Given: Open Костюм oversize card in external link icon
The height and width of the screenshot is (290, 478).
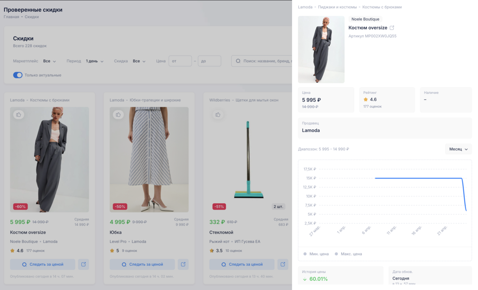Looking at the screenshot, I should [x=83, y=265].
